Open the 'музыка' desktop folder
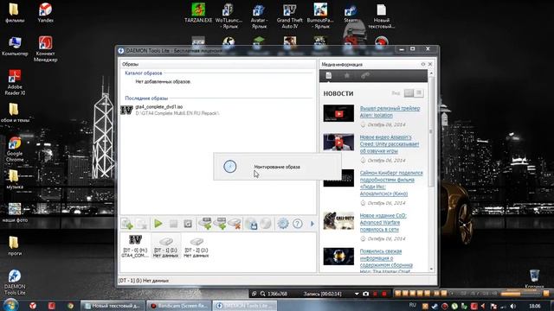 click(x=15, y=179)
